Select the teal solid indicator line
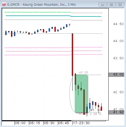126x127 pixels. coord(54,16)
